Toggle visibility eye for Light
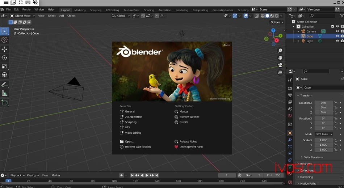344x188 pixels. (337, 41)
